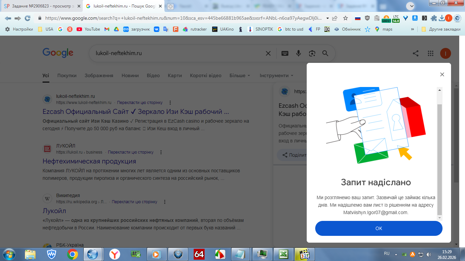Viewport: 465px width, 261px height.
Task: Go back using the browser back arrow
Action: click(x=8, y=18)
